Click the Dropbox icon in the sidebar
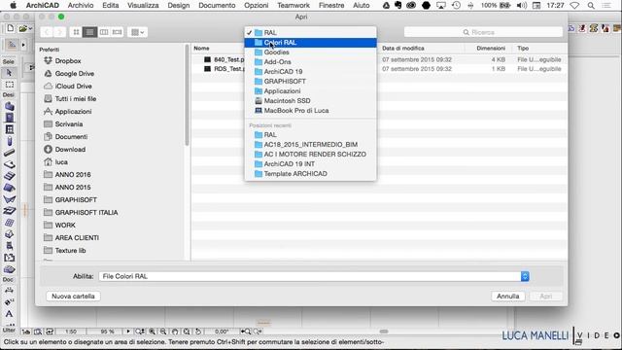 [48, 60]
